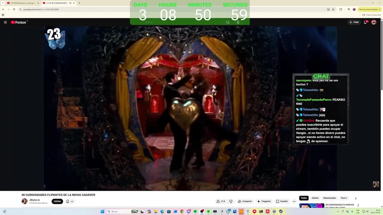This screenshot has width=383, height=215.
Task: Reload the YouTube page
Action: point(14,9)
